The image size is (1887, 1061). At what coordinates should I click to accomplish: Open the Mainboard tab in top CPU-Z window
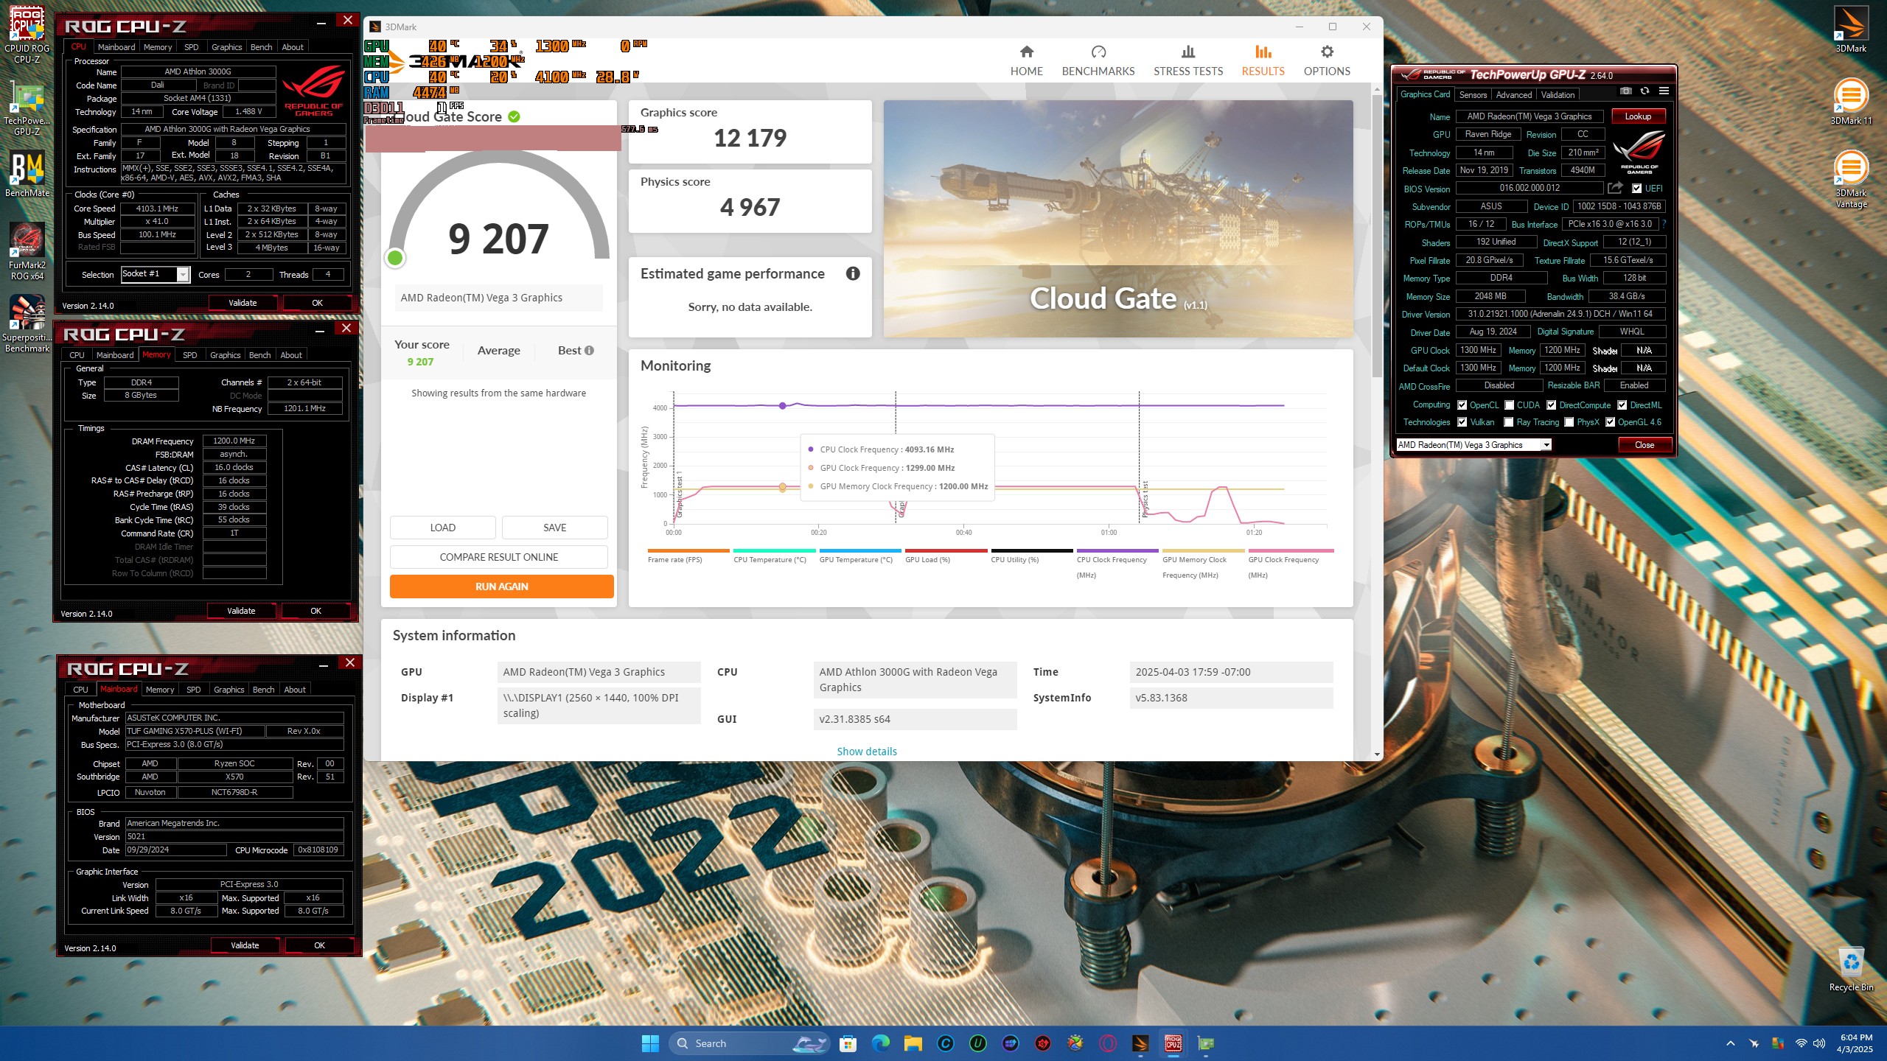(116, 47)
